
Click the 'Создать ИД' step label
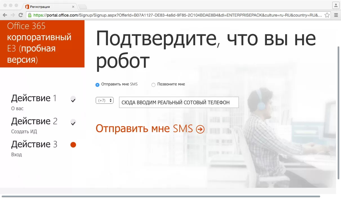[24, 132]
